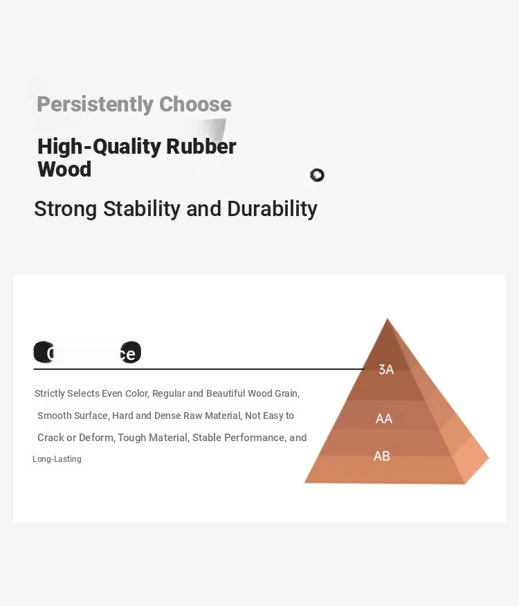Click the unlabeled bottom pyramid tier
The width and height of the screenshot is (519, 606).
point(381,471)
